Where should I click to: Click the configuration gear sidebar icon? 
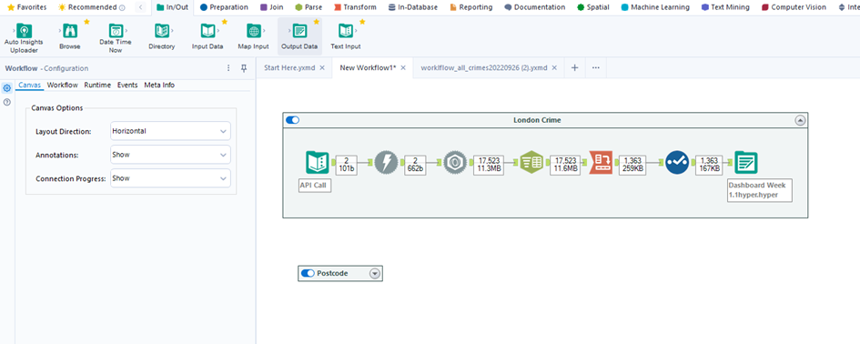pos(7,87)
